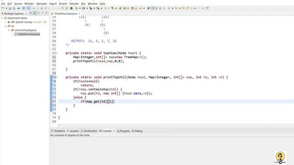Image resolution: width=294 pixels, height=165 pixels.
Task: Click the green Run play icon
Action: (x=84, y=8)
